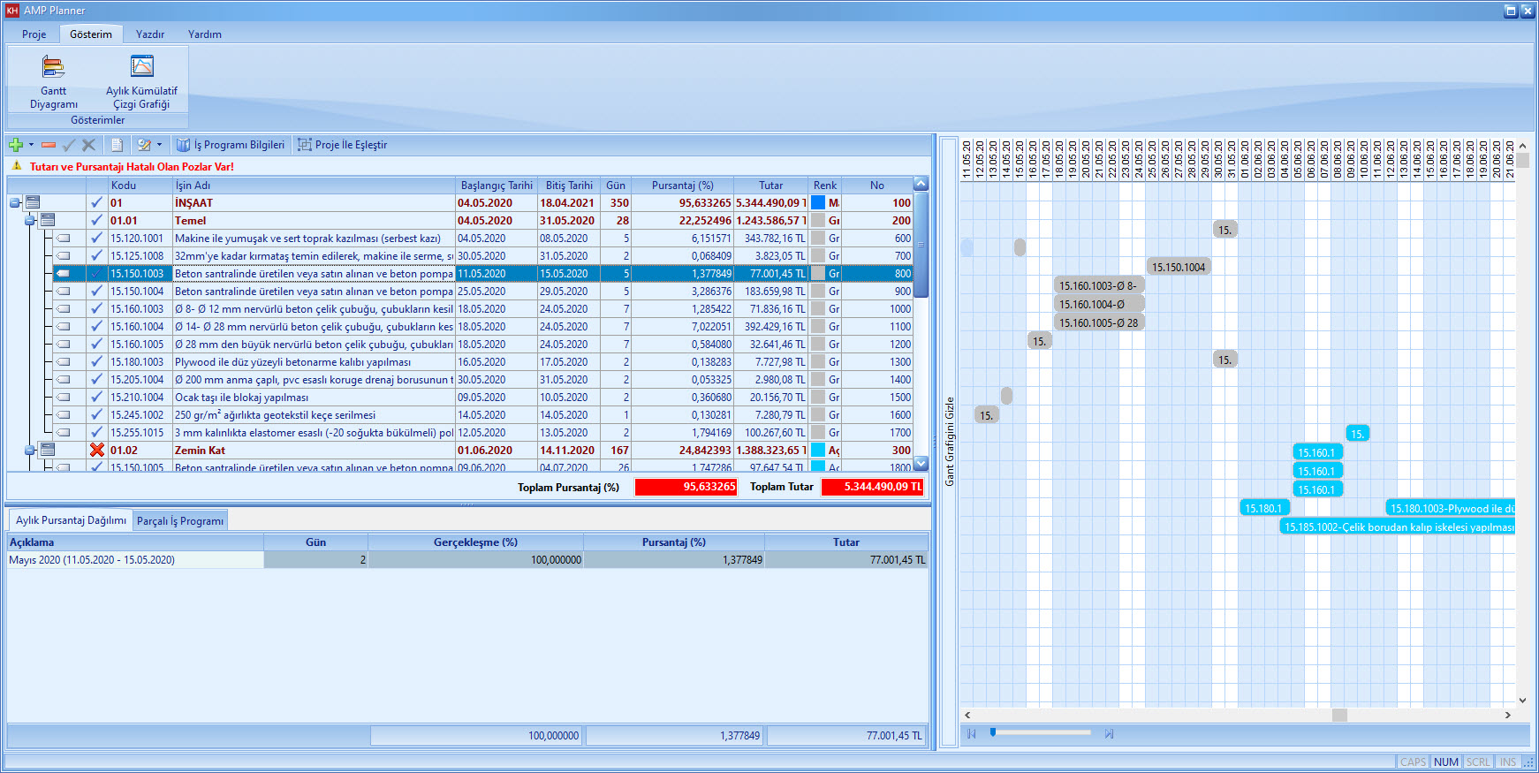This screenshot has height=773, width=1539.
Task: Open the Proje menu tab
Action: (34, 34)
